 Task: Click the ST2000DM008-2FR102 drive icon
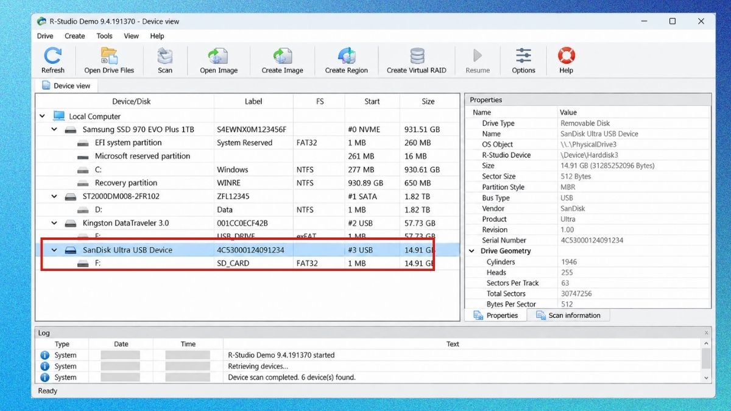[x=71, y=197]
